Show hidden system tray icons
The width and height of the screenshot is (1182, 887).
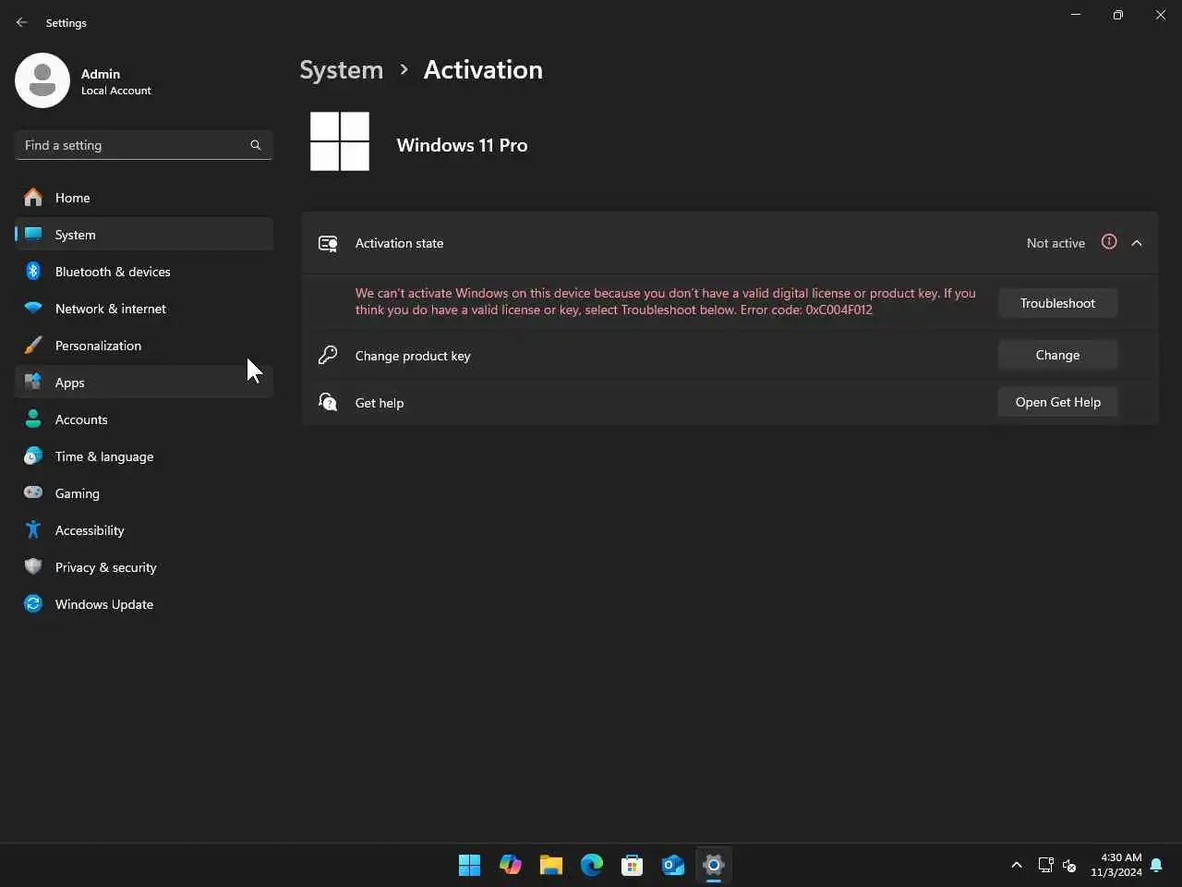click(1017, 865)
